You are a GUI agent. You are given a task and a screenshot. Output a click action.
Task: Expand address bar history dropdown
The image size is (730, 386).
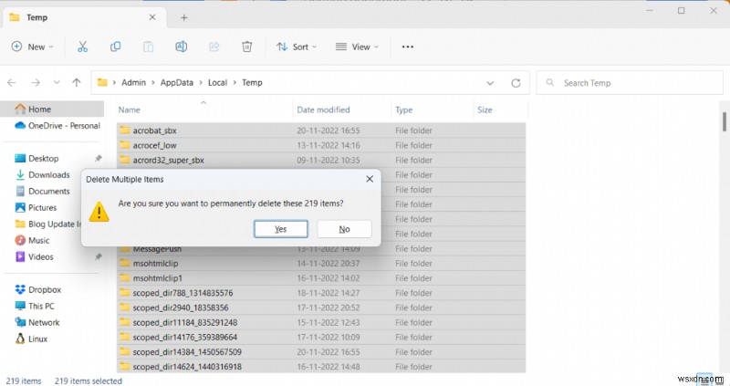pos(490,83)
